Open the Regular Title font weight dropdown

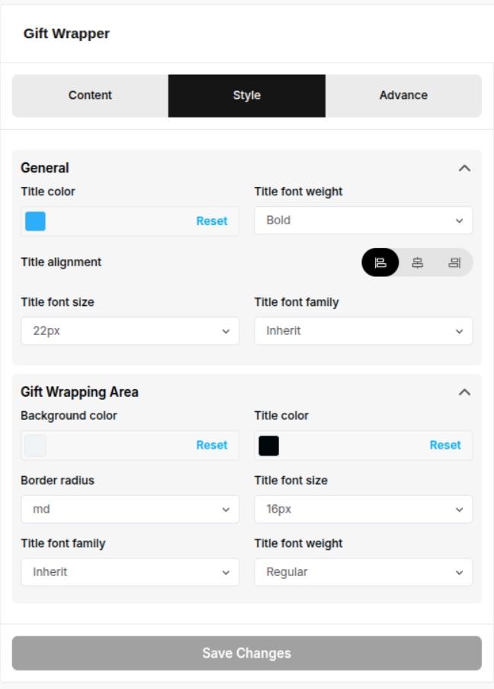point(363,572)
